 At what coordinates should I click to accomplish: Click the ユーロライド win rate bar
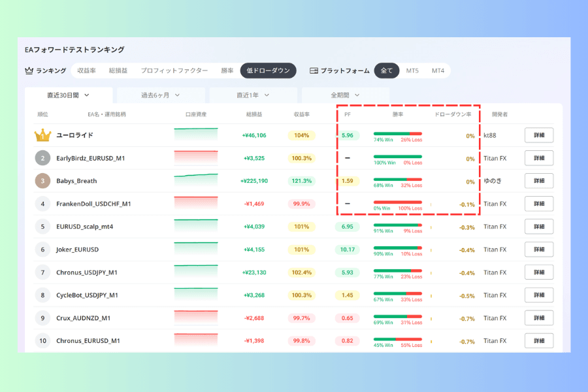398,133
